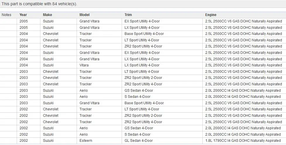The height and width of the screenshot is (145, 286).
Task: Click the Year column header
Action: coord(23,15)
